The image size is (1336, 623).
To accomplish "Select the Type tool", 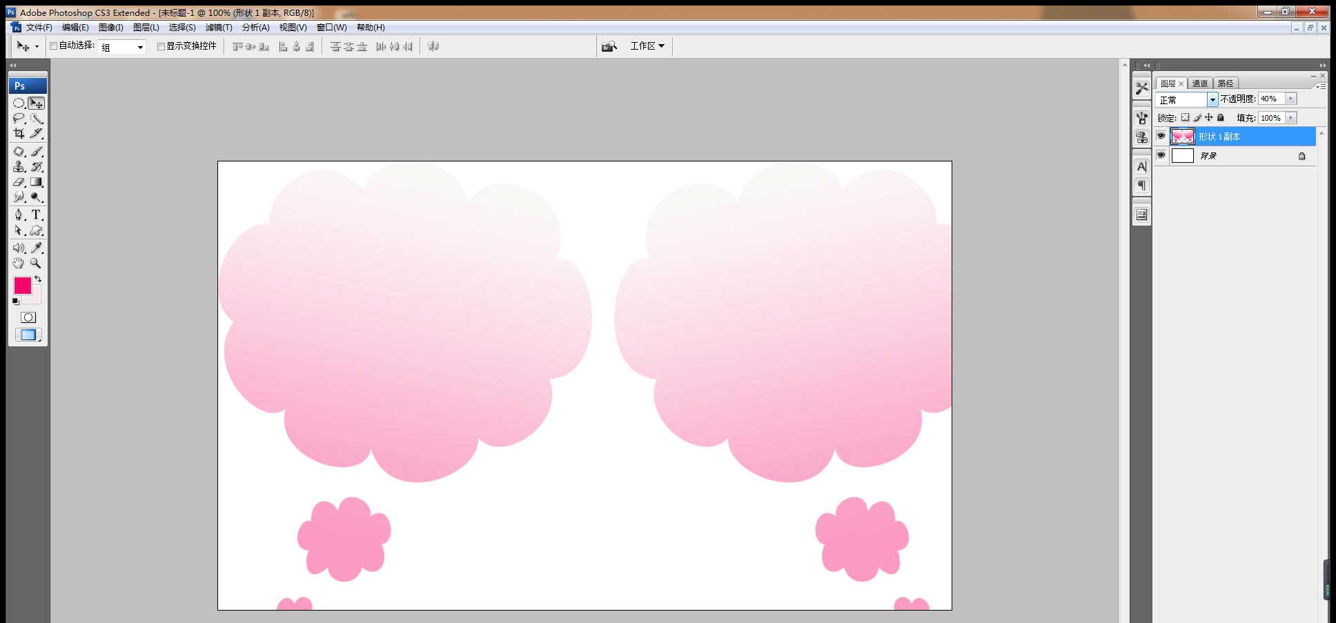I will point(37,215).
